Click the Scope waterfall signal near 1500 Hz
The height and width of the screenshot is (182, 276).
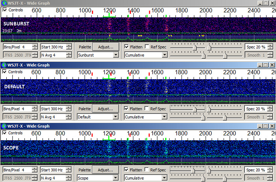[x=147, y=148]
